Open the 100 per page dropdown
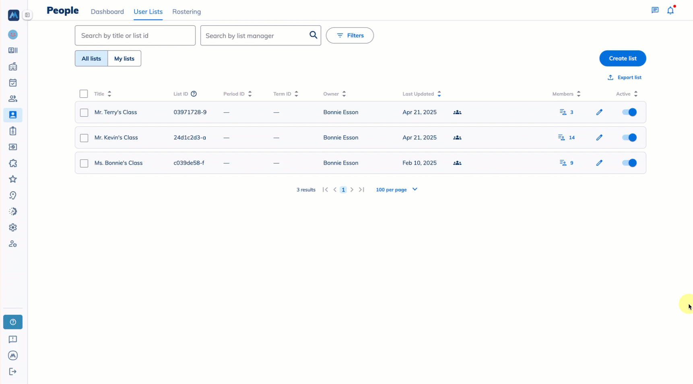 pyautogui.click(x=396, y=190)
